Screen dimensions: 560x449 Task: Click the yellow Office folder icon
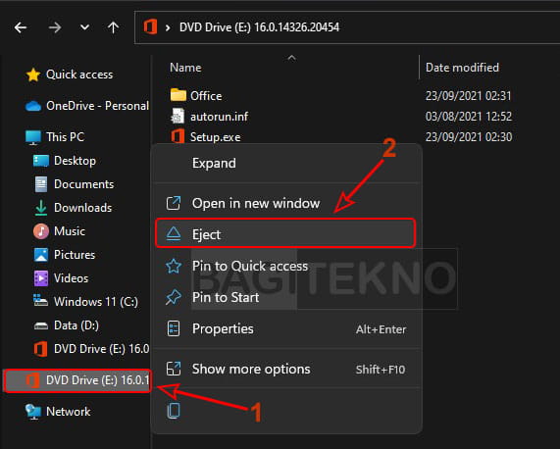pos(178,95)
